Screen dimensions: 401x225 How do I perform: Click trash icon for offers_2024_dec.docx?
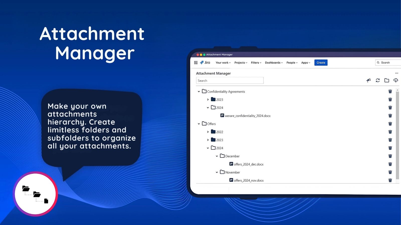tap(390, 164)
